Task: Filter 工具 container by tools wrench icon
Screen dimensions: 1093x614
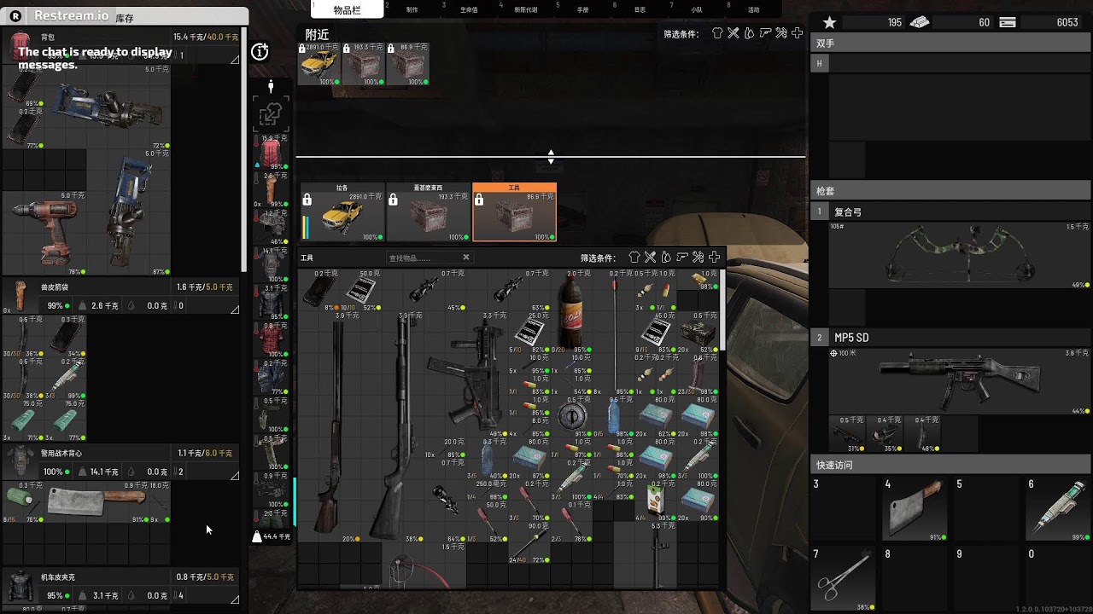Action: [x=698, y=257]
